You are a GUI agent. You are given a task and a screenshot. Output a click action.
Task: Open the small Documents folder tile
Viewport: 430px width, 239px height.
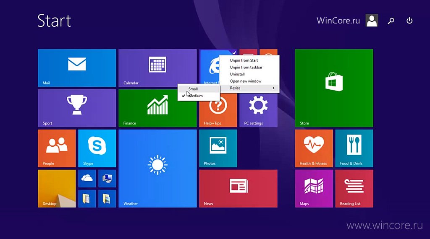tap(87, 198)
